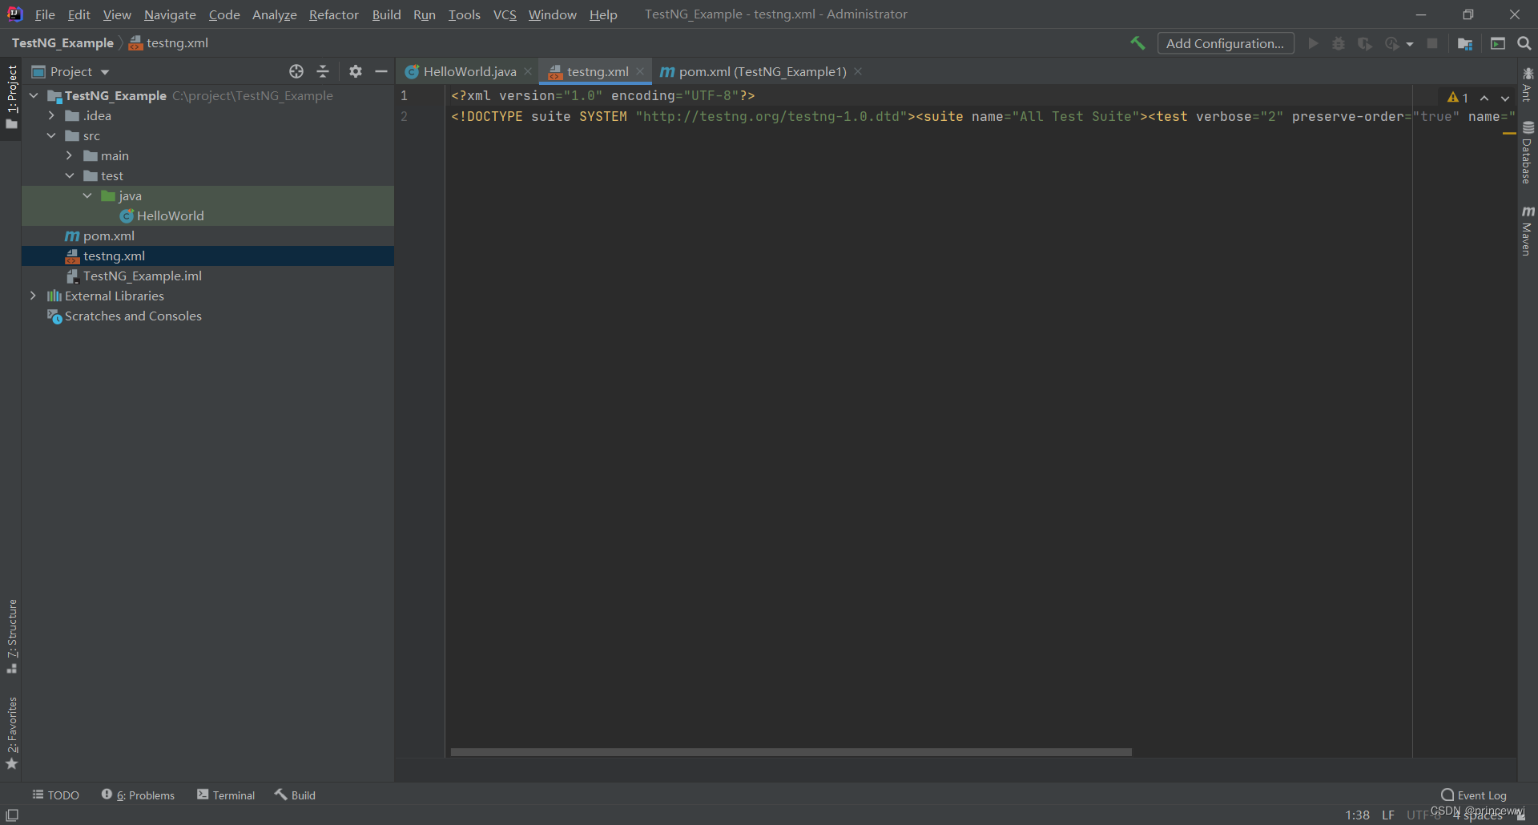
Task: Open the Ant tool window
Action: coord(1528,84)
